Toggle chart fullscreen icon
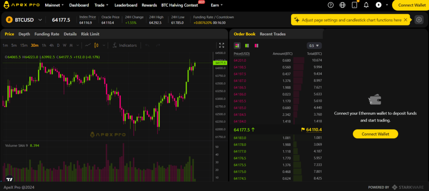This screenshot has width=429, height=191. click(x=222, y=45)
